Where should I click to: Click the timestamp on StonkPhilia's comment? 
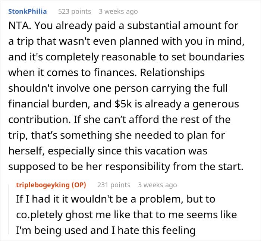(x=118, y=11)
